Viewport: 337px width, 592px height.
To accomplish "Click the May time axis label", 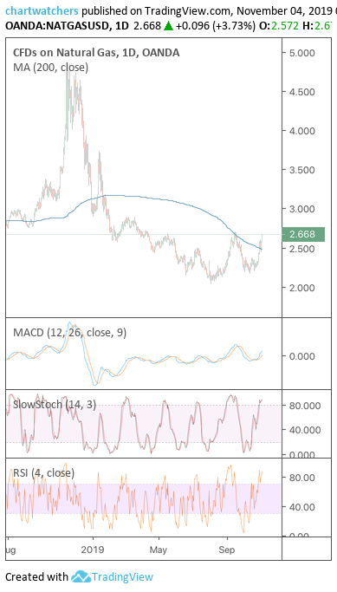I will pyautogui.click(x=159, y=550).
